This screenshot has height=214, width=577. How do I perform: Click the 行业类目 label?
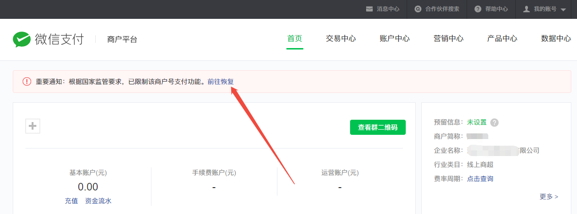[x=447, y=165]
